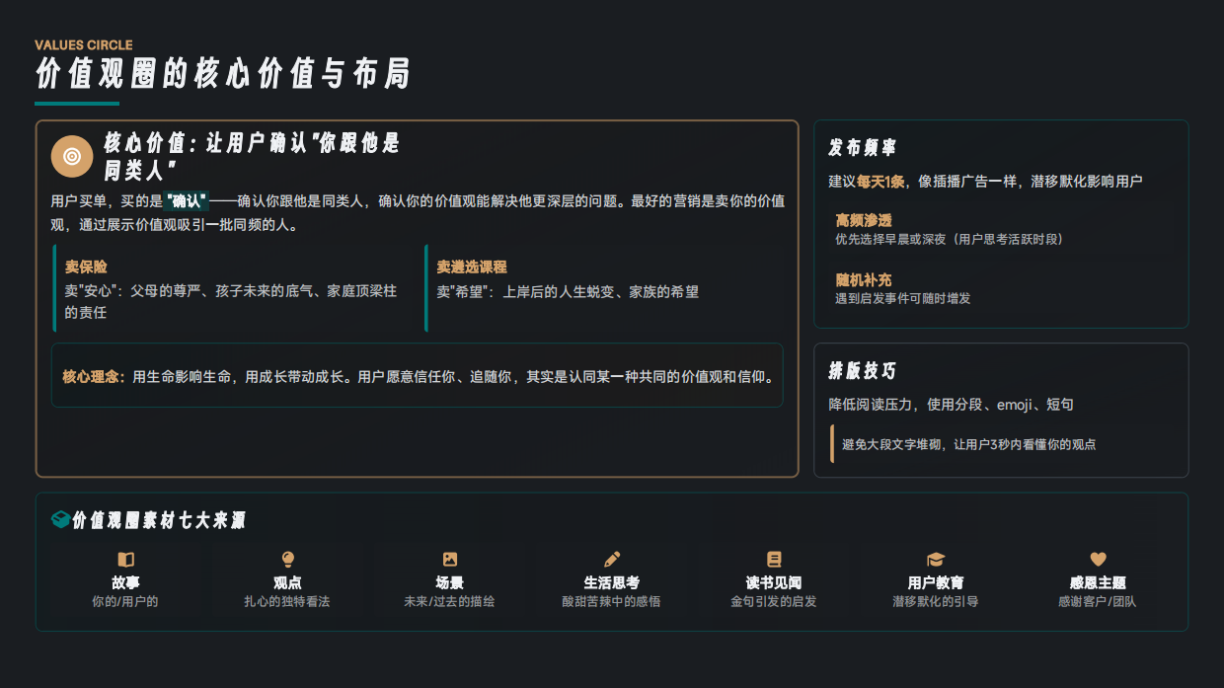Click the 卖保险 card title

pyautogui.click(x=86, y=267)
